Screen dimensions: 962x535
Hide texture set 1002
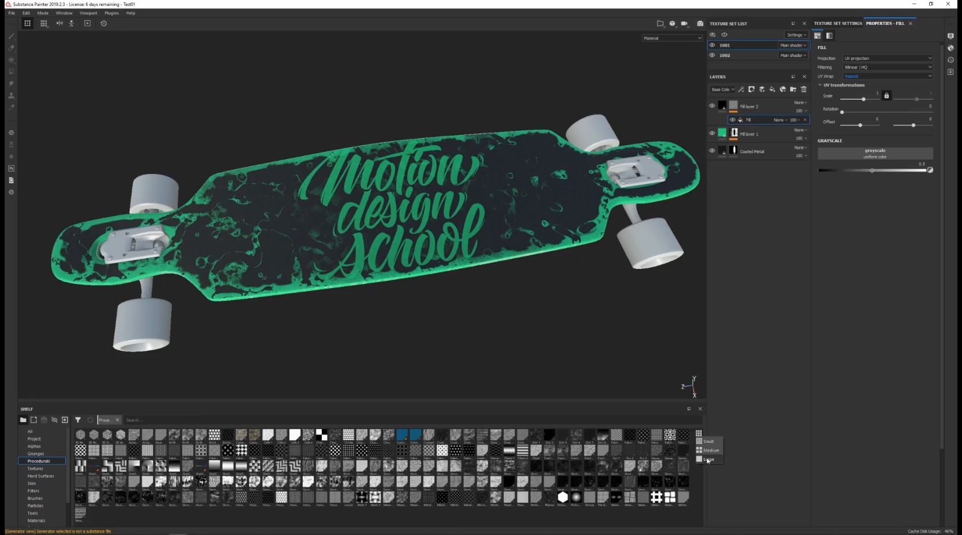712,55
